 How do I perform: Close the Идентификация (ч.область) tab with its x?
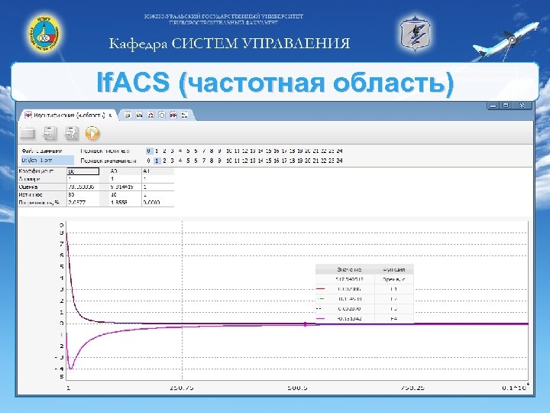(110, 115)
